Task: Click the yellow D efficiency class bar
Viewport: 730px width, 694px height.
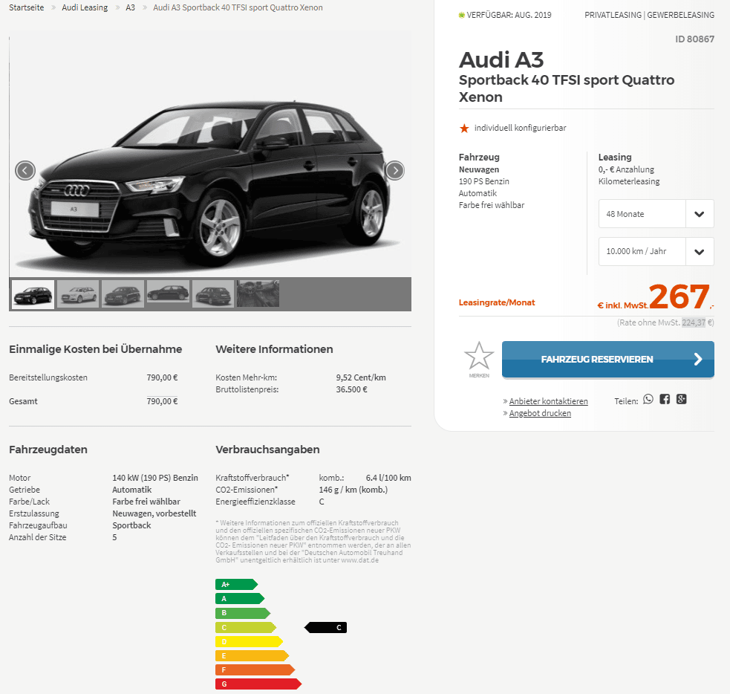Action: tap(249, 642)
